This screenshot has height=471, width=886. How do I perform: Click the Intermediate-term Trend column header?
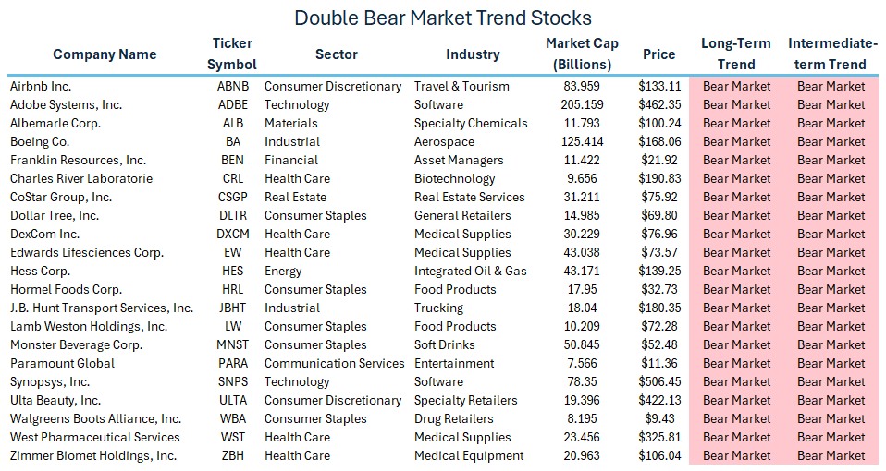(831, 54)
